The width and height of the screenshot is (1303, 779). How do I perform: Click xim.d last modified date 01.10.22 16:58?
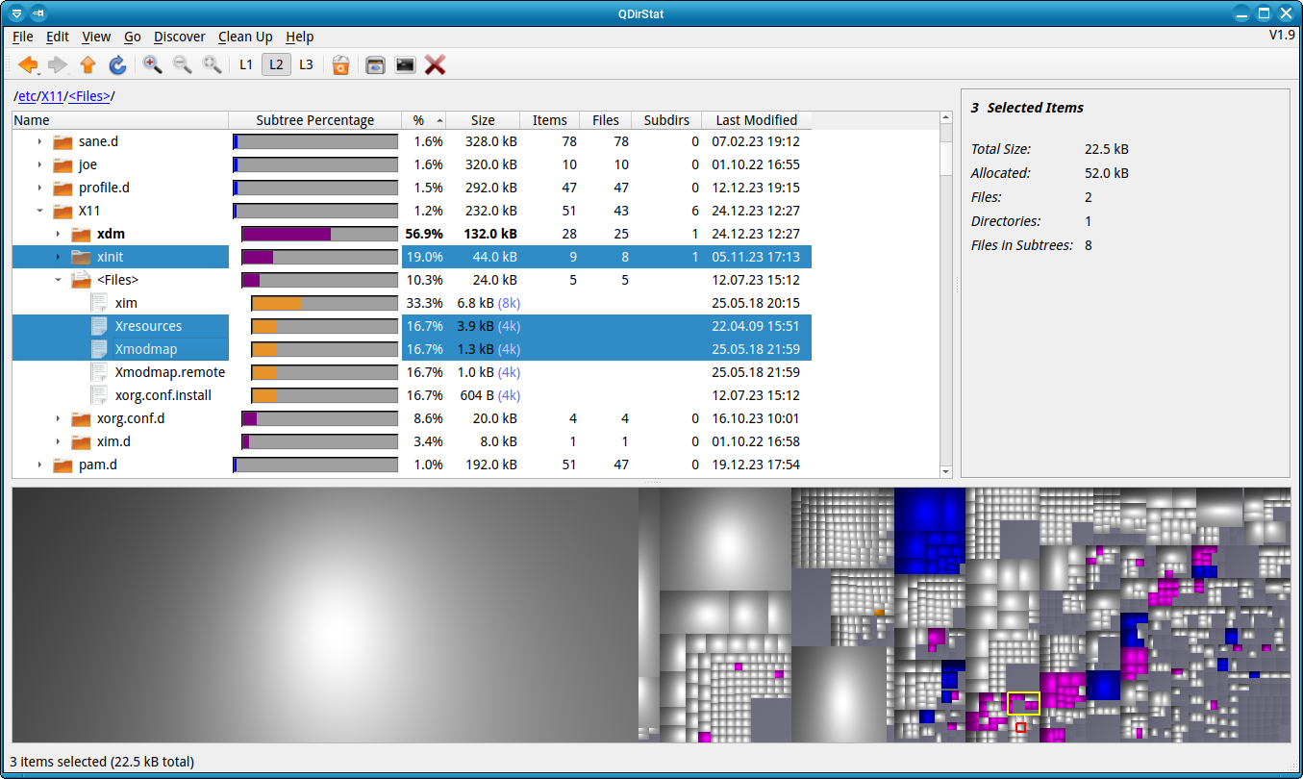coord(756,441)
